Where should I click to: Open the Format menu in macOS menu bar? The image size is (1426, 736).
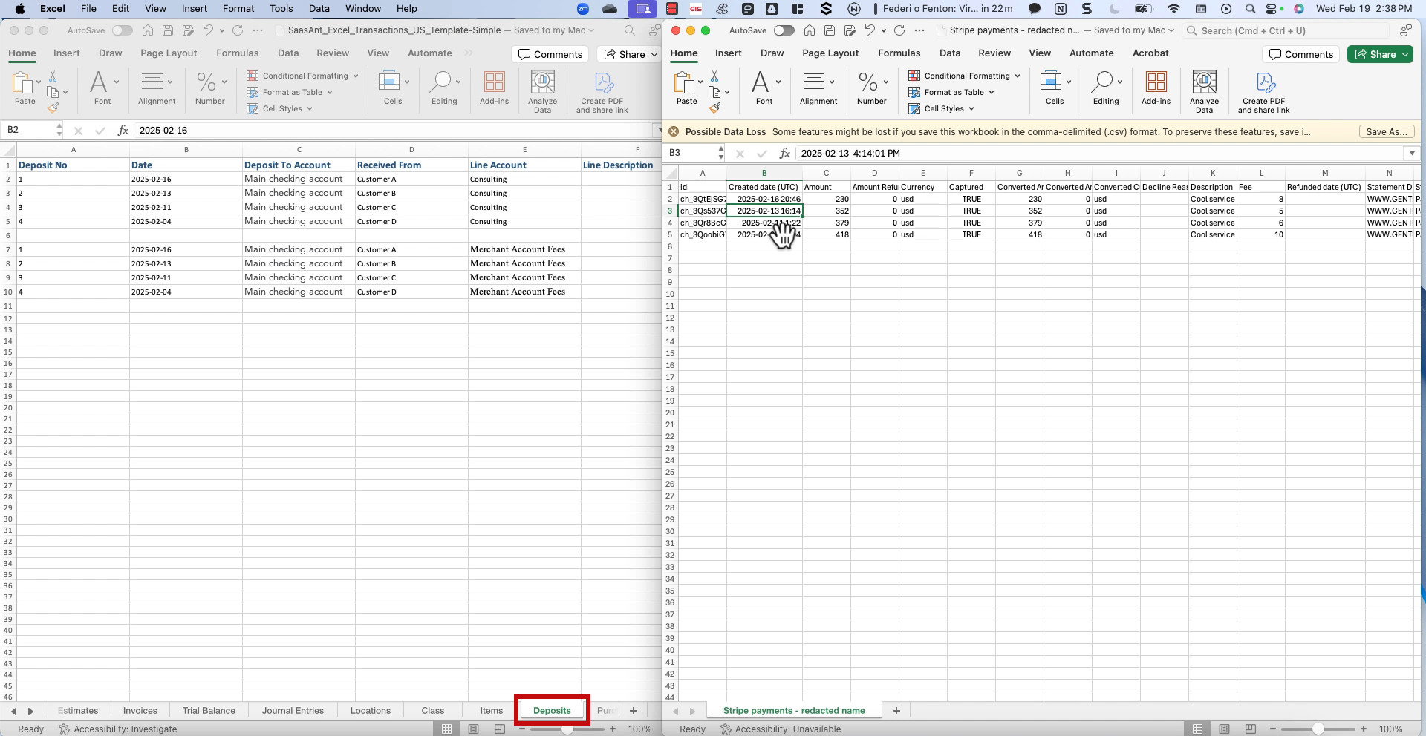pyautogui.click(x=238, y=9)
